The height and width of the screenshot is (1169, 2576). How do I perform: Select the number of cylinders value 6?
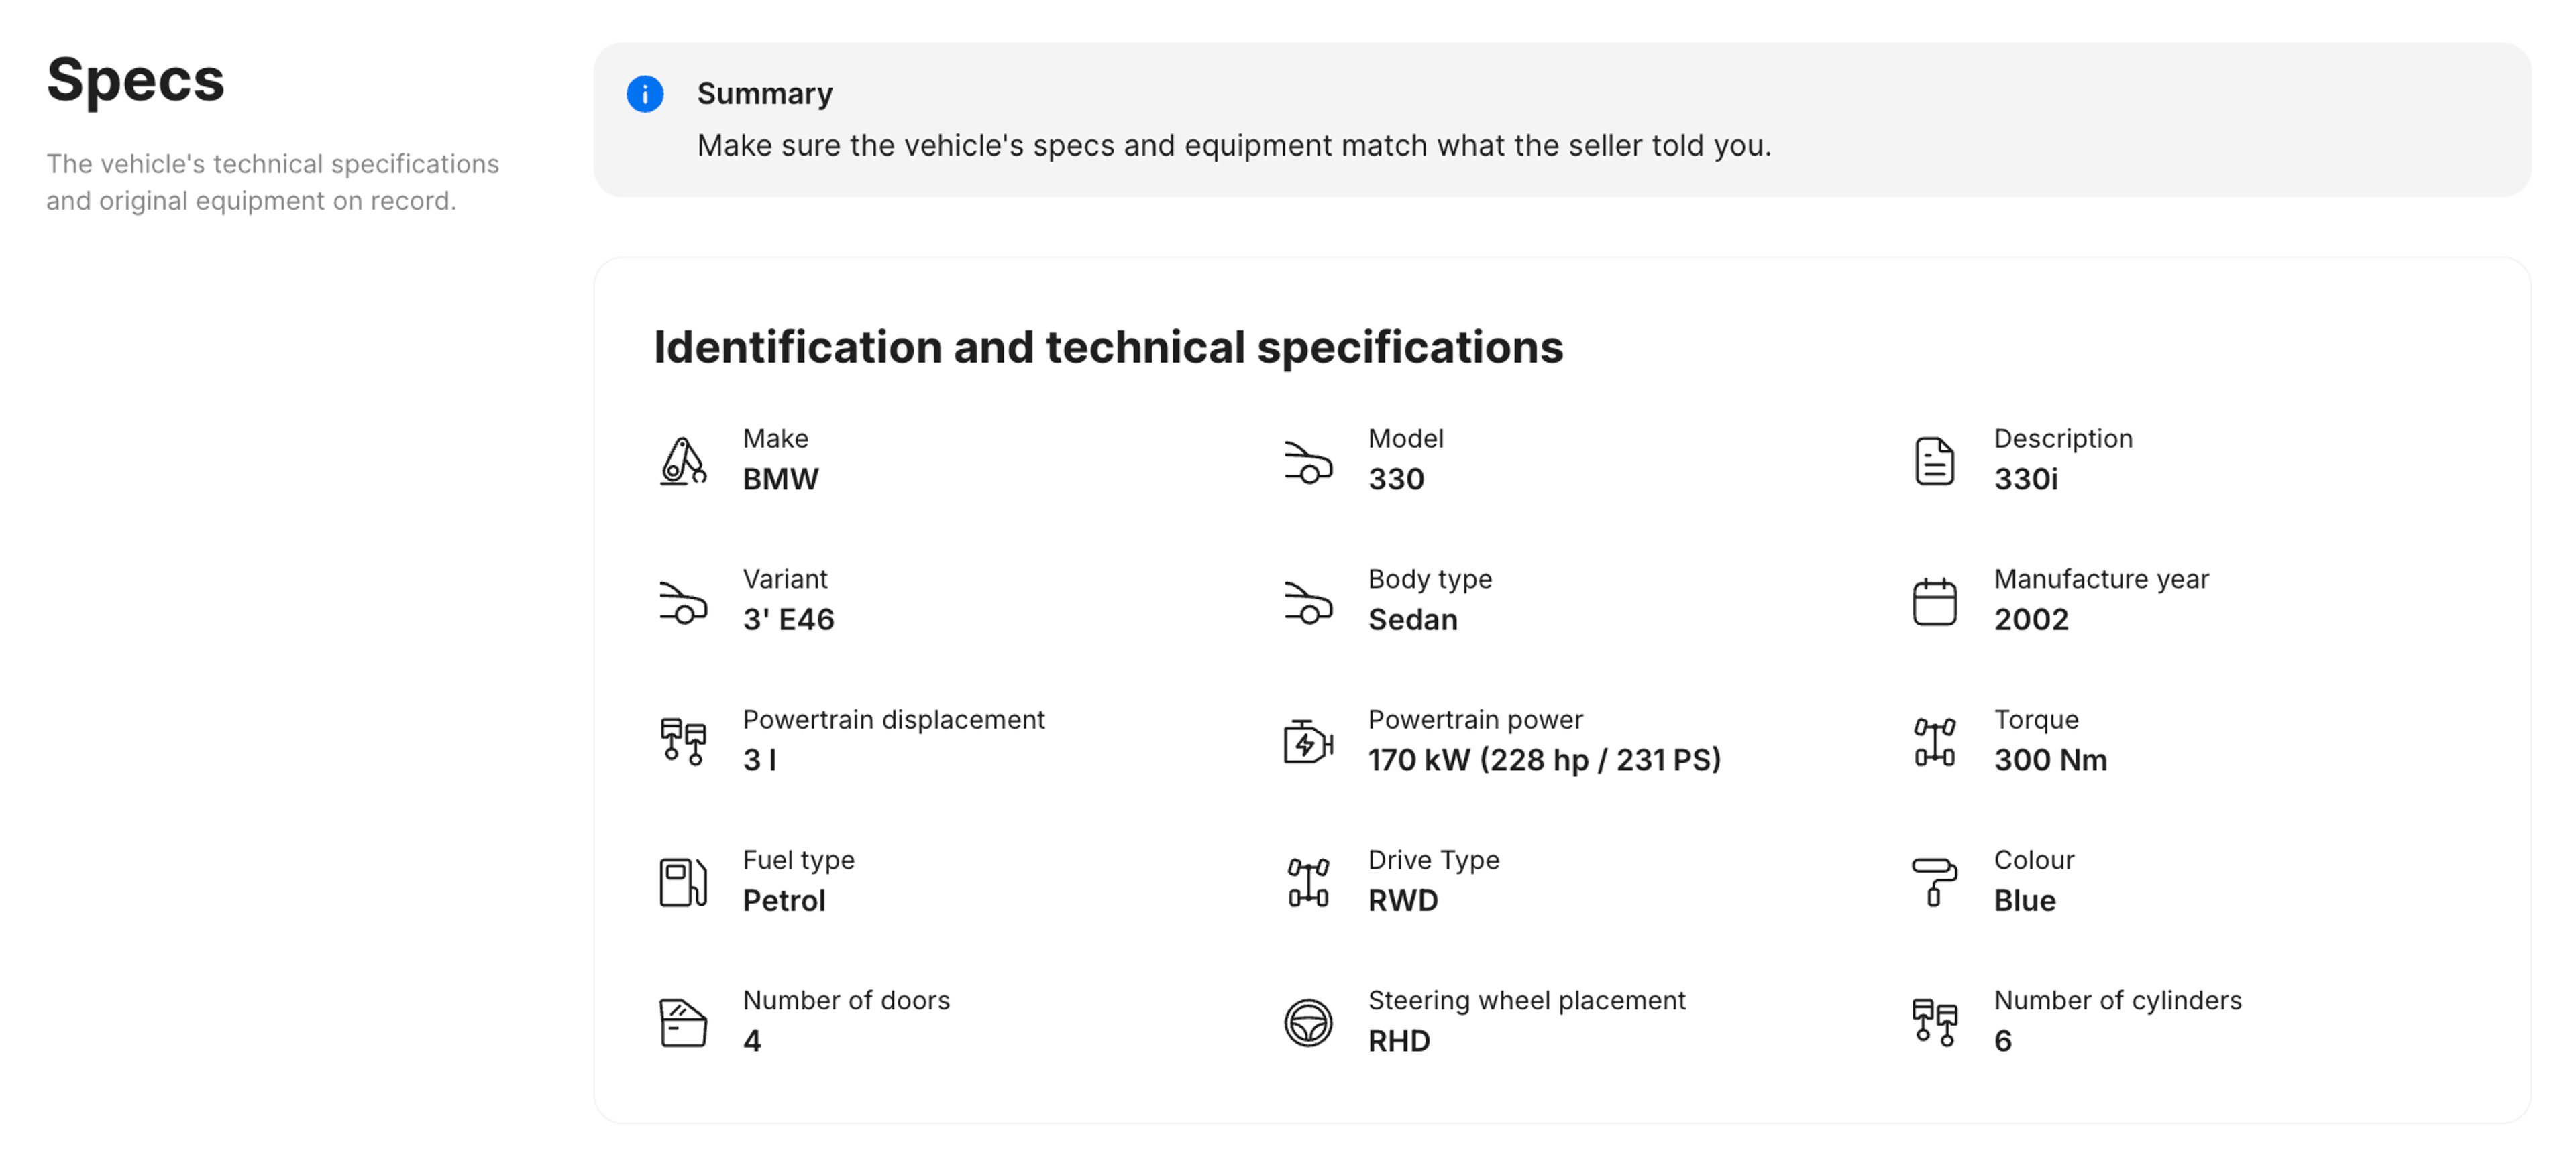[2003, 1041]
